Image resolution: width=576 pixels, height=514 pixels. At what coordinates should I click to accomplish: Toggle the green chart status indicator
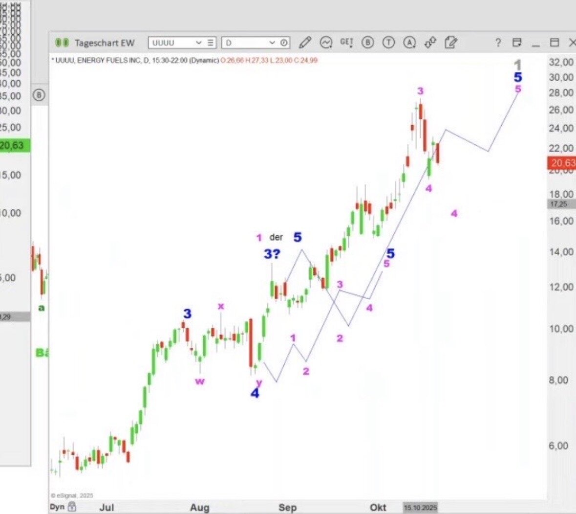click(x=62, y=43)
